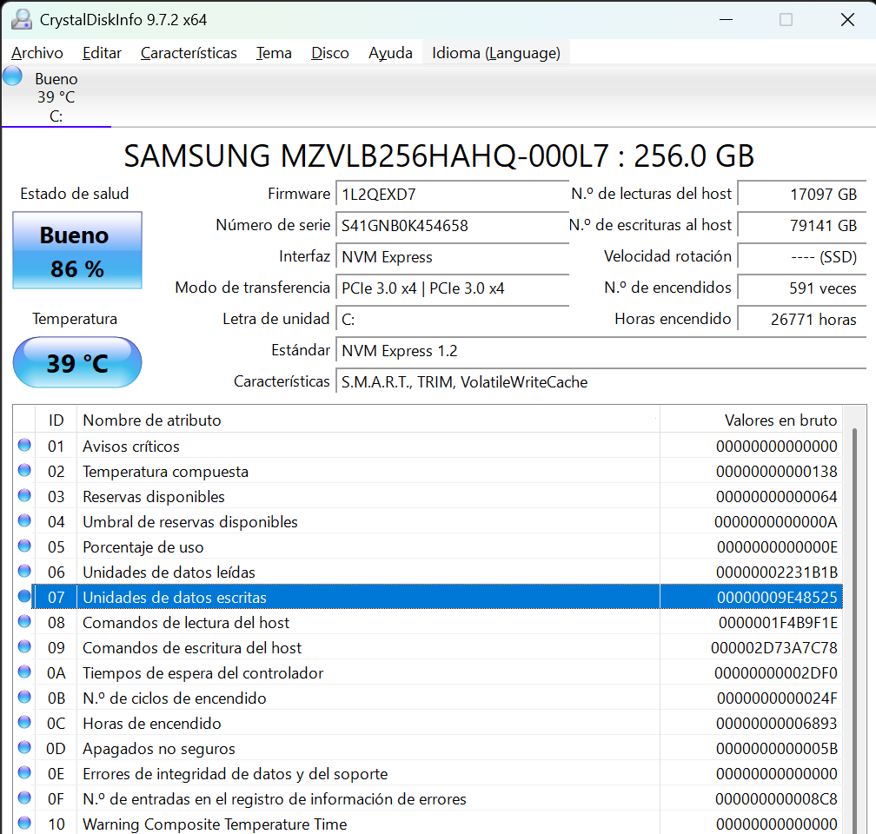Open the Editar menu
Screen dimensions: 876x834
click(102, 53)
